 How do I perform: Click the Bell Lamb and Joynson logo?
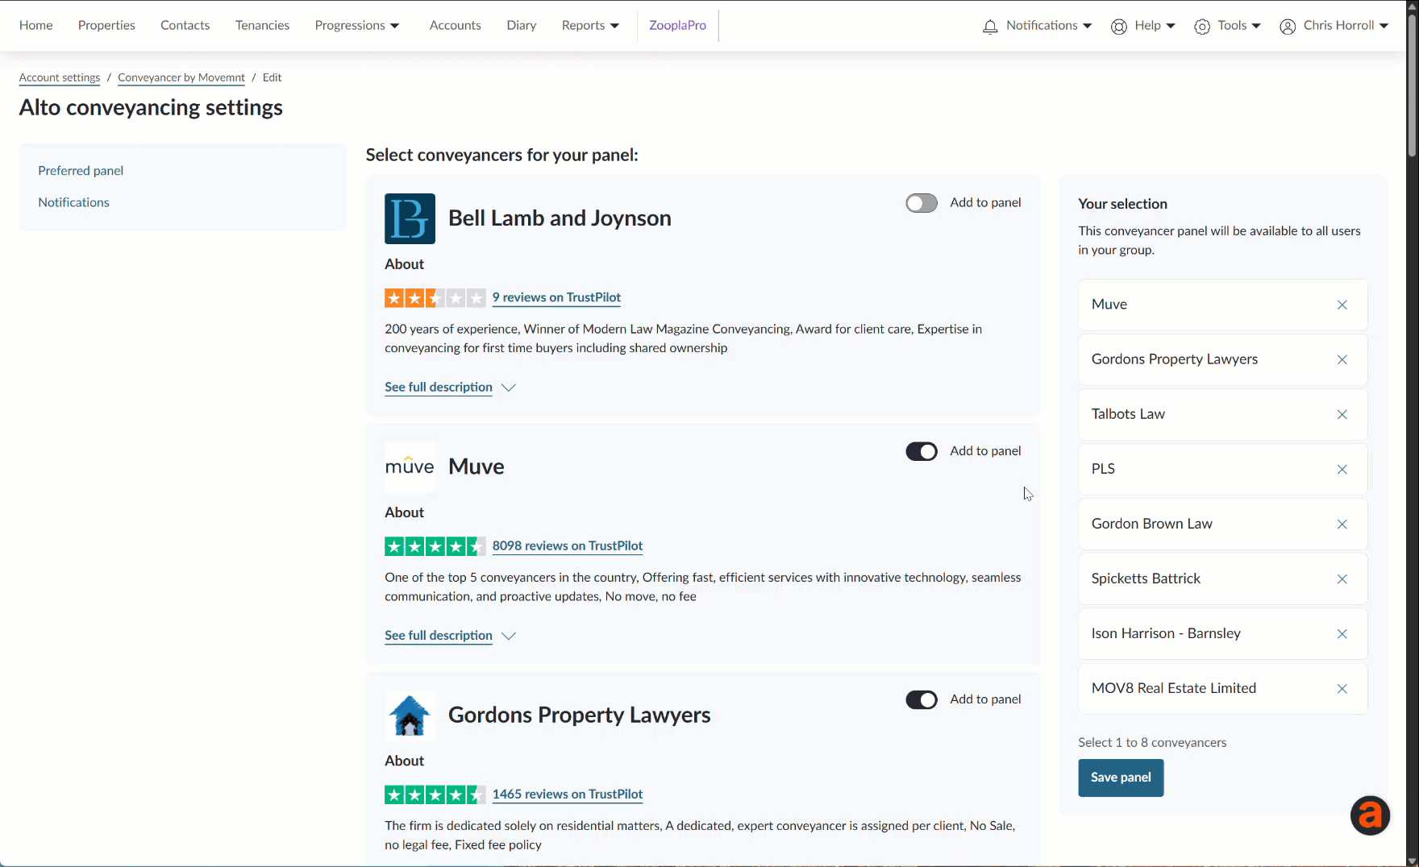pyautogui.click(x=410, y=218)
